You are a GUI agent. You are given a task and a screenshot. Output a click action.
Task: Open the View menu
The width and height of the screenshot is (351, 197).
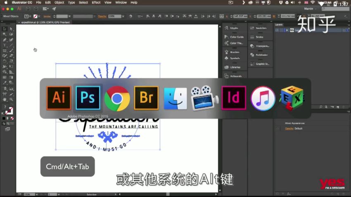pyautogui.click(x=108, y=2)
